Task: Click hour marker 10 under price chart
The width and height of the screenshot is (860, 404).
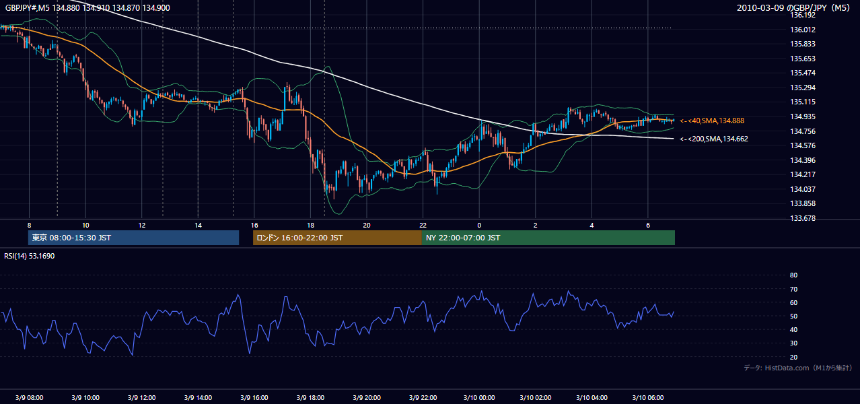Action: click(x=85, y=225)
